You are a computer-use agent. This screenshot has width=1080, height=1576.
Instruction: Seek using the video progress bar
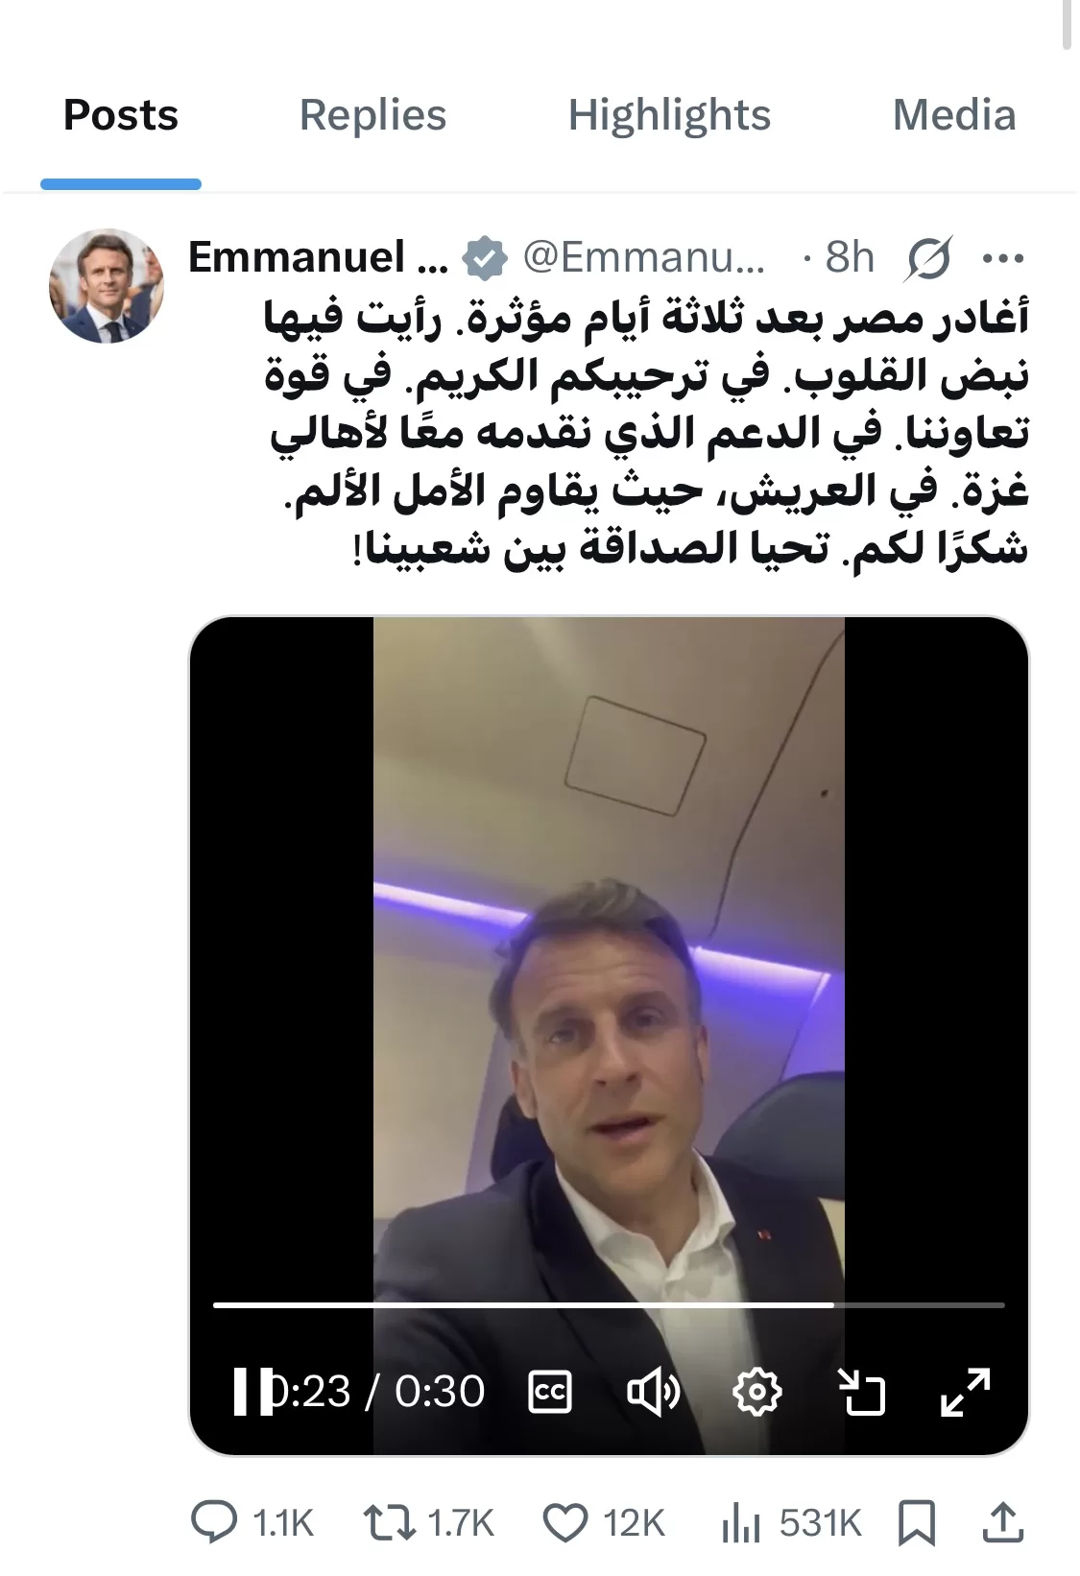609,1304
